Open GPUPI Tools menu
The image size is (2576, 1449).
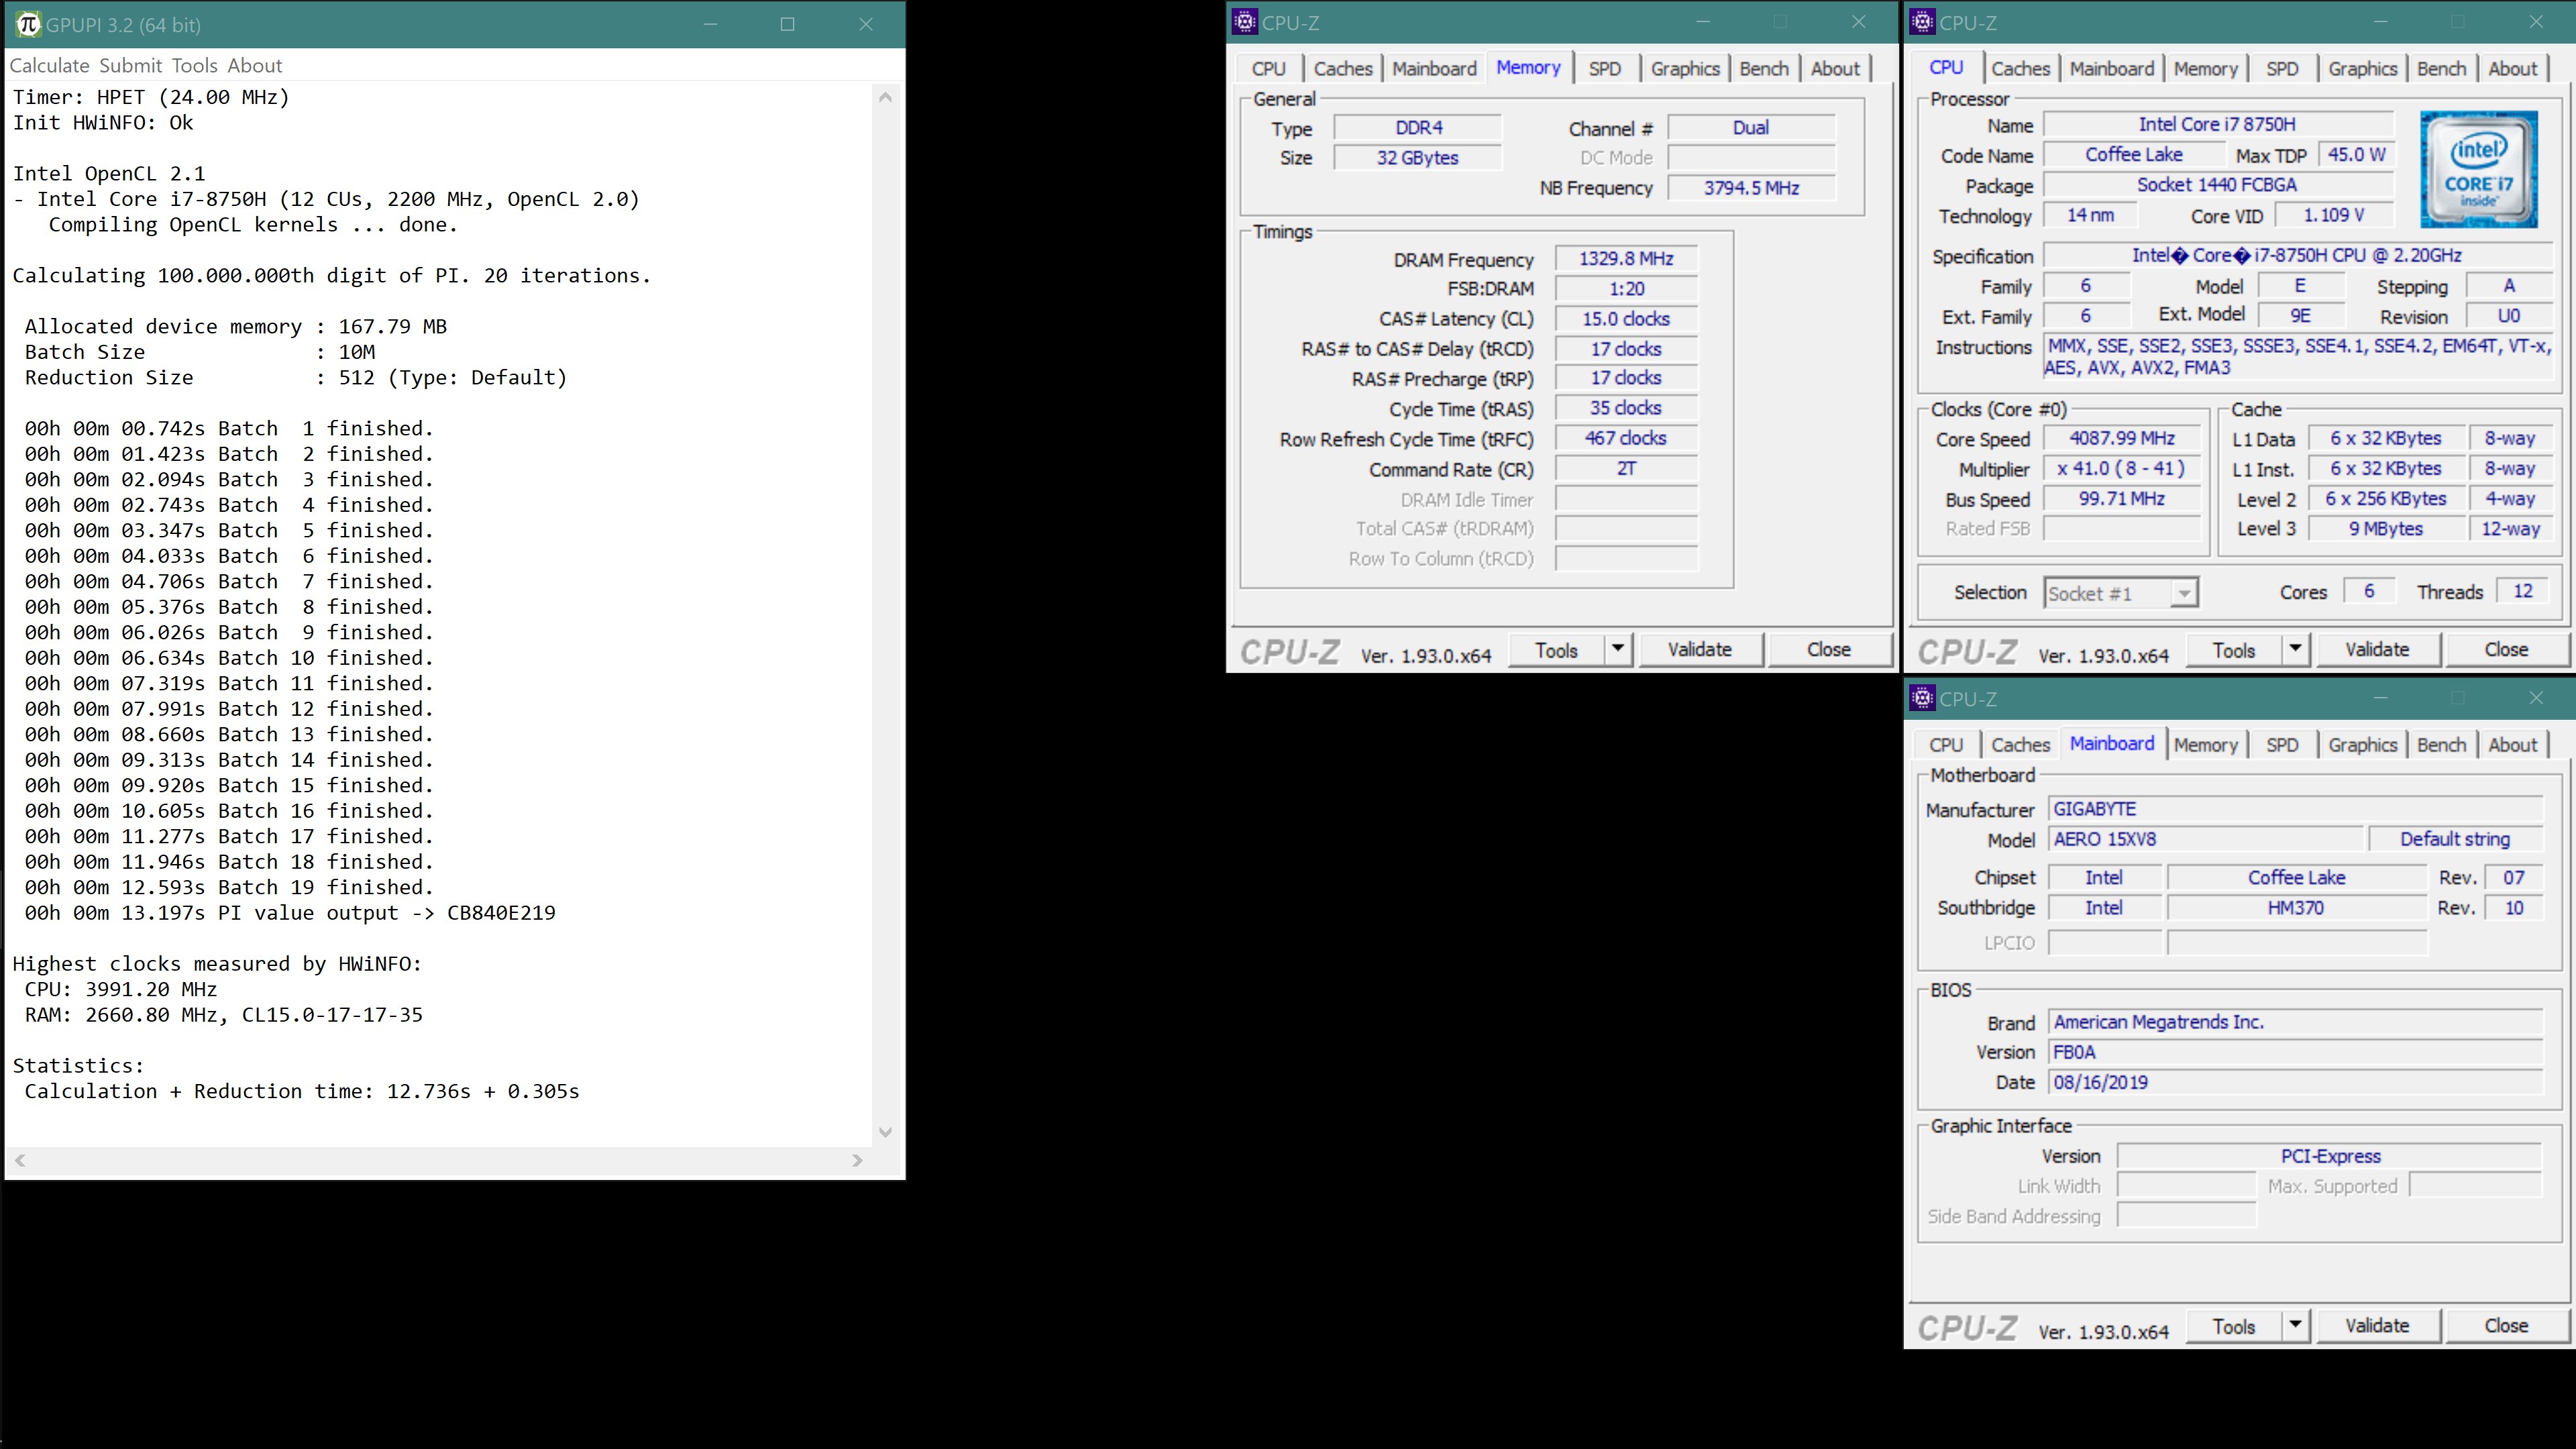(x=194, y=65)
